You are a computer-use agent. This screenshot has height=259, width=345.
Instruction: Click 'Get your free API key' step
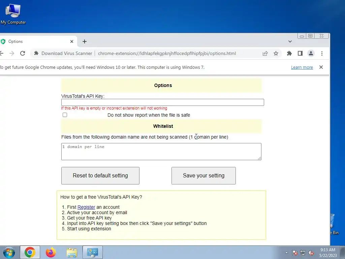(89, 218)
